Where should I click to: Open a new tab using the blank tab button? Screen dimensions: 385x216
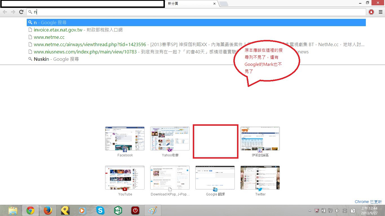pos(224,4)
